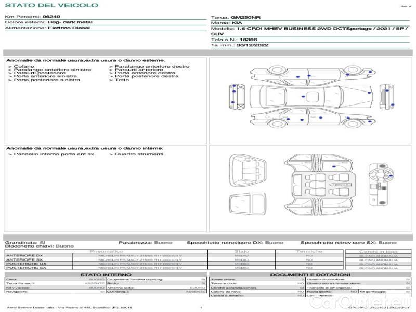Screen dimensions: 416x312
Task: Click the Quadro strumenti interior anomaly entry
Action: point(138,154)
